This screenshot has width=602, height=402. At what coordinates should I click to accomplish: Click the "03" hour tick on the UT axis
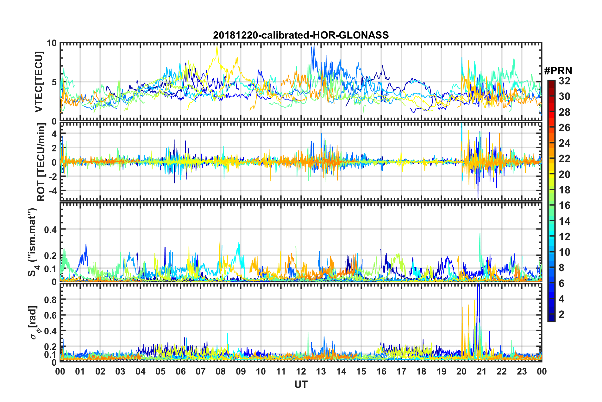tap(120, 371)
